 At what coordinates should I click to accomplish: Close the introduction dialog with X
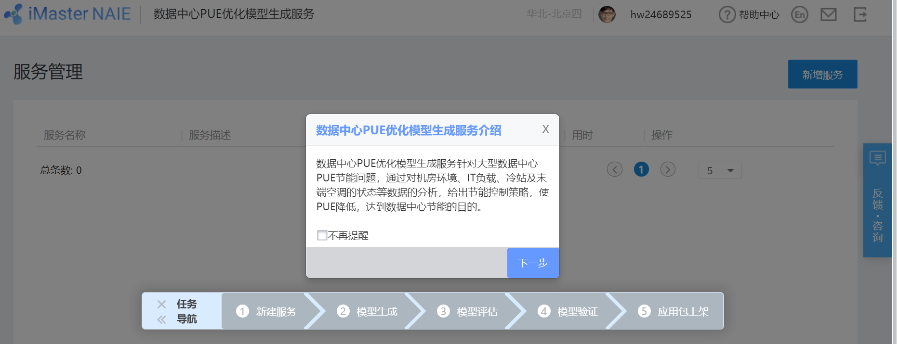pyautogui.click(x=545, y=129)
